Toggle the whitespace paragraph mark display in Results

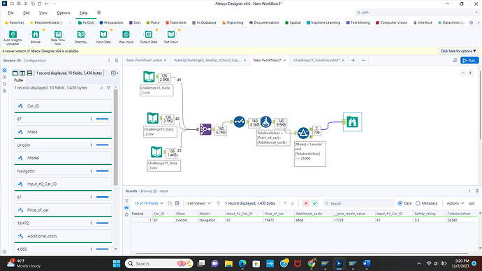[x=218, y=203]
